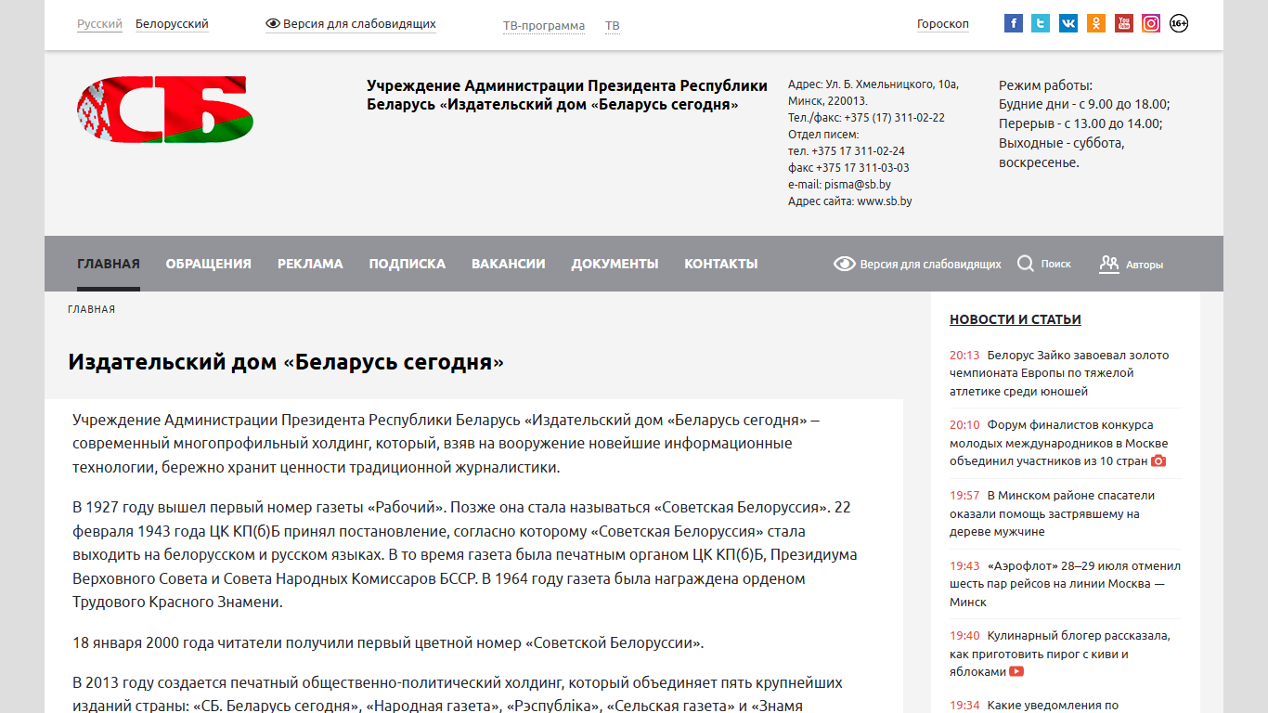Click the phone number +375 (17) 311-02-22
1268x713 pixels.
894,118
